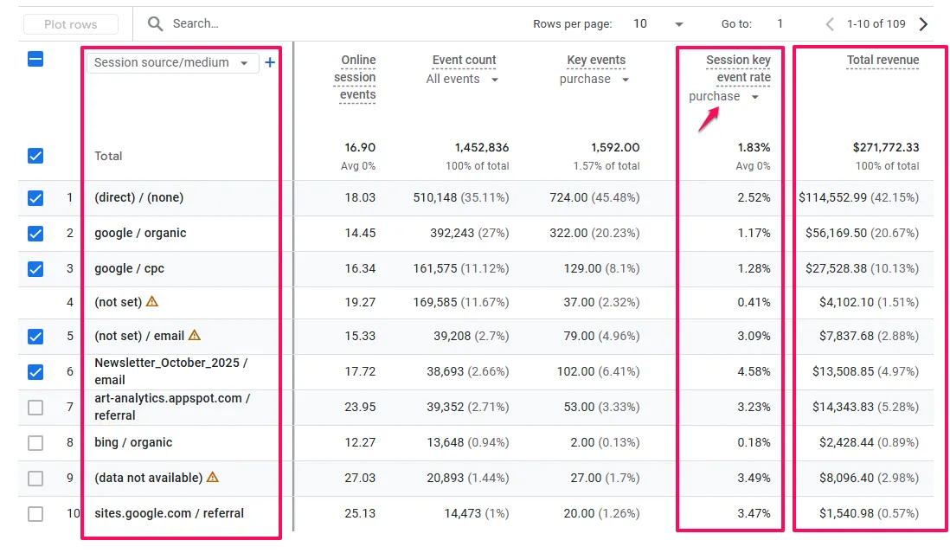Click the search magnifier icon
950x553 pixels.
click(x=156, y=24)
